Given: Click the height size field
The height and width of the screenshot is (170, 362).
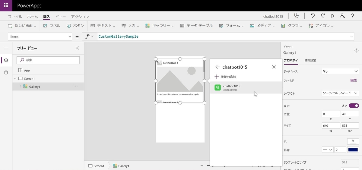Looking at the screenshot, I should tap(350, 125).
